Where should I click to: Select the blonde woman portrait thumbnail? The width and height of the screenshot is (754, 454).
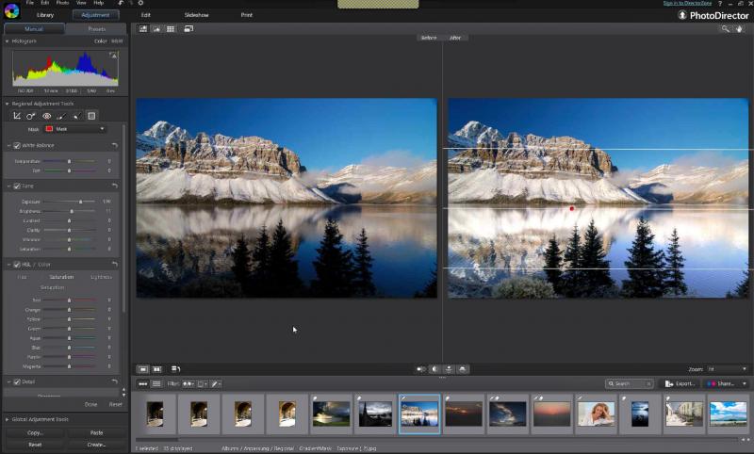pos(596,413)
